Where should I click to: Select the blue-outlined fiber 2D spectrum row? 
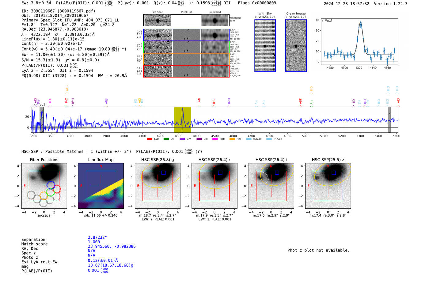(x=186, y=35)
